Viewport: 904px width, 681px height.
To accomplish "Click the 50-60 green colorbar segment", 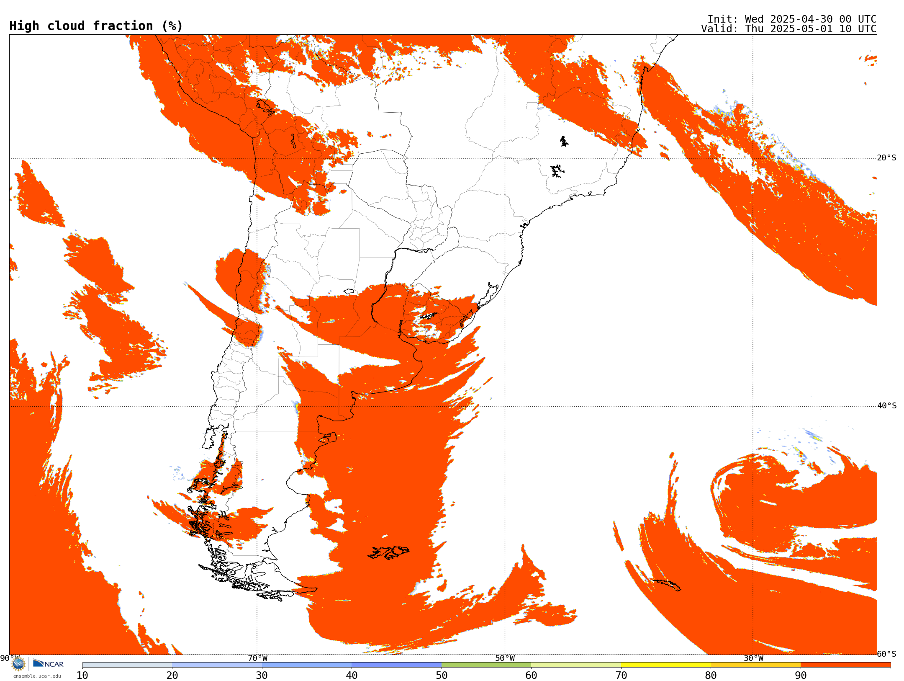I will [486, 665].
